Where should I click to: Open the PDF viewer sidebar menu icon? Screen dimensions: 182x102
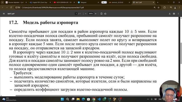[4, 14]
